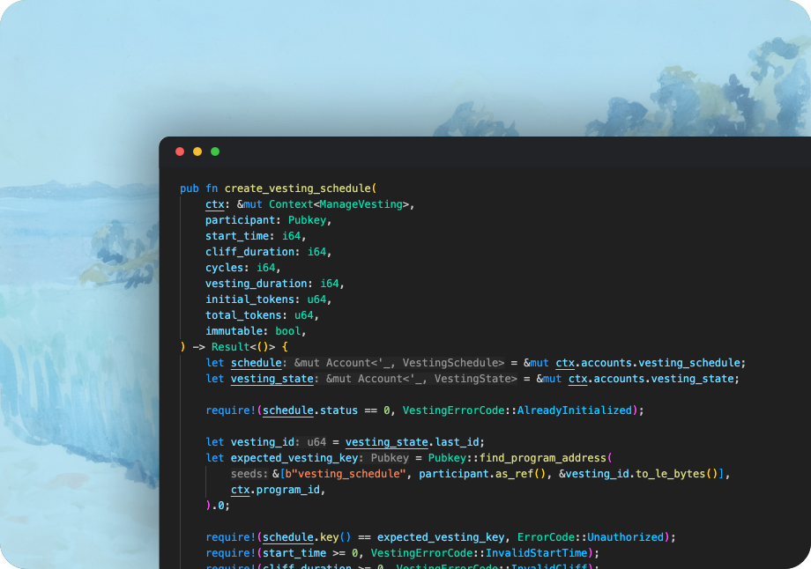
Task: Click ctx.program_id argument
Action: click(x=275, y=490)
